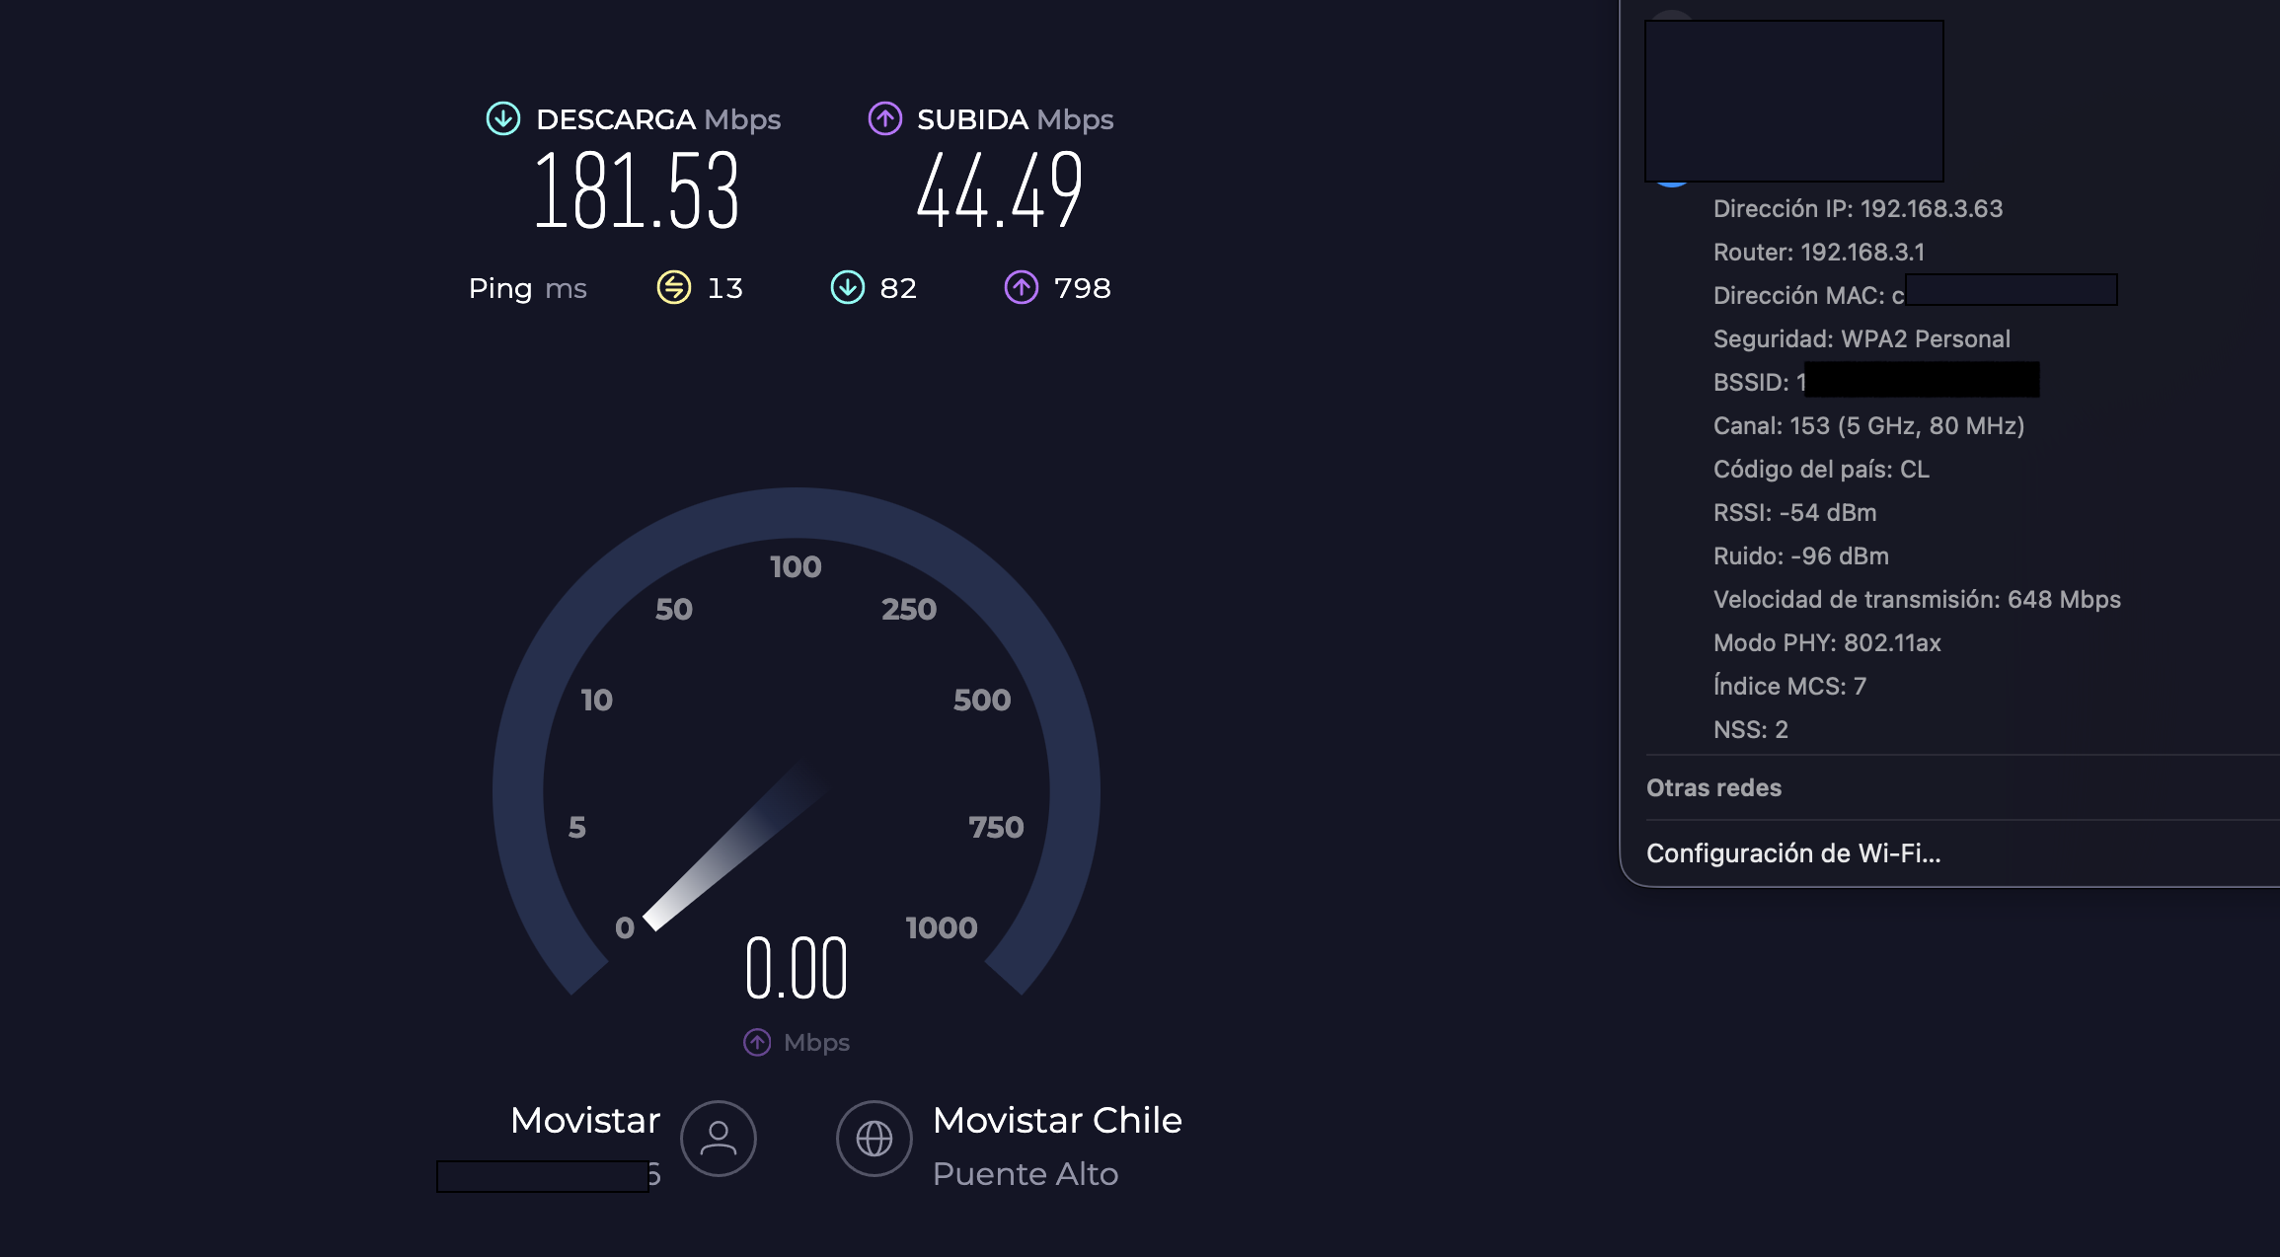Click the Dirección IP line in Wi-Fi panel
This screenshot has width=2280, height=1257.
(x=1858, y=209)
